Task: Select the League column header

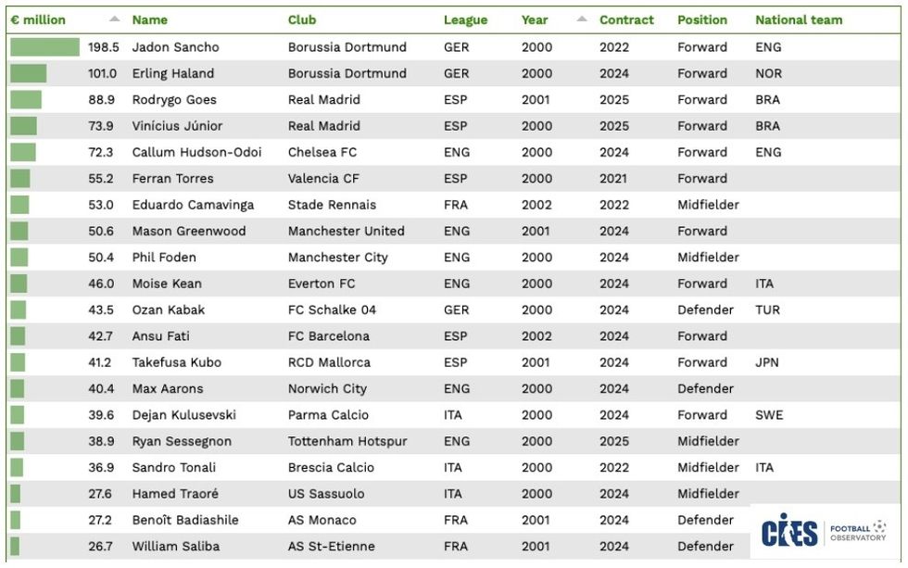Action: [465, 19]
